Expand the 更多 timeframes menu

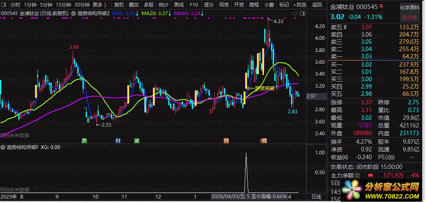click(100, 4)
